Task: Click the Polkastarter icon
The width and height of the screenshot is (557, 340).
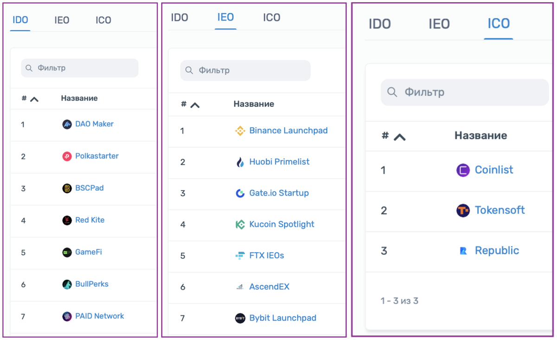Action: [66, 156]
